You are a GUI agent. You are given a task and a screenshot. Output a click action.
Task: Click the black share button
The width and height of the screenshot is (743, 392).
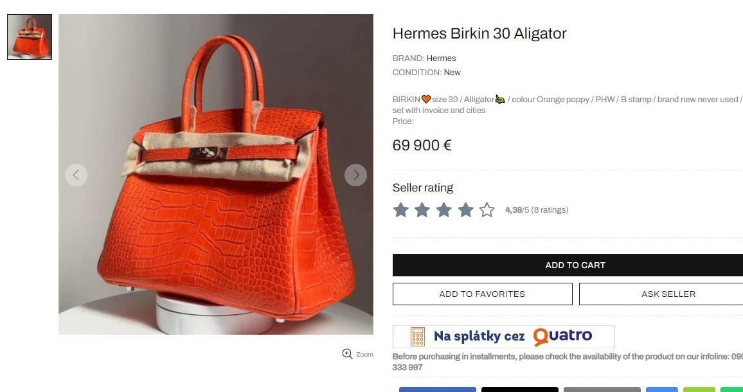point(520,389)
